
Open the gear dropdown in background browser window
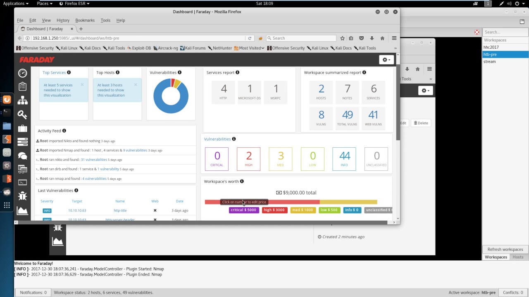(425, 90)
